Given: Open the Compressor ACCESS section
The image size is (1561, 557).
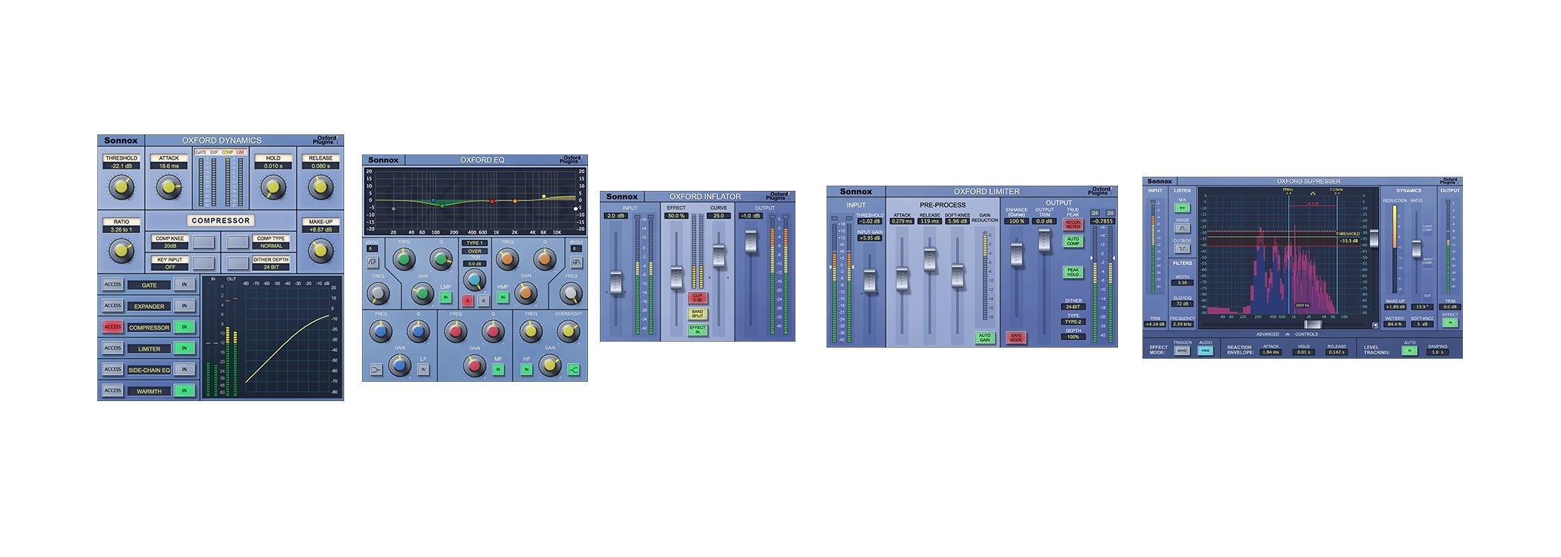Looking at the screenshot, I should pyautogui.click(x=112, y=327).
